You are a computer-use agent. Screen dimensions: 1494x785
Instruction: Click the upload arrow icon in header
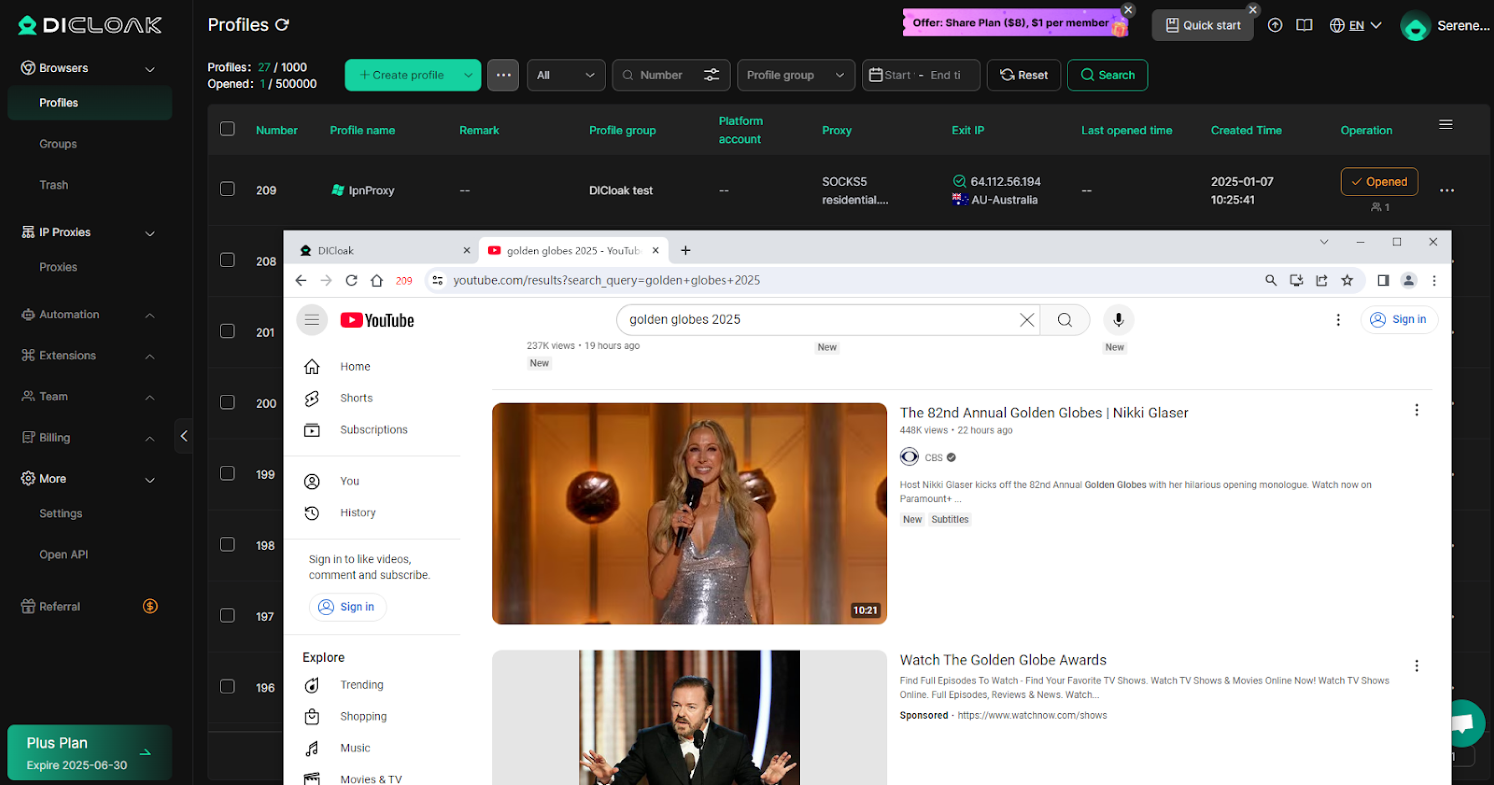coord(1275,25)
